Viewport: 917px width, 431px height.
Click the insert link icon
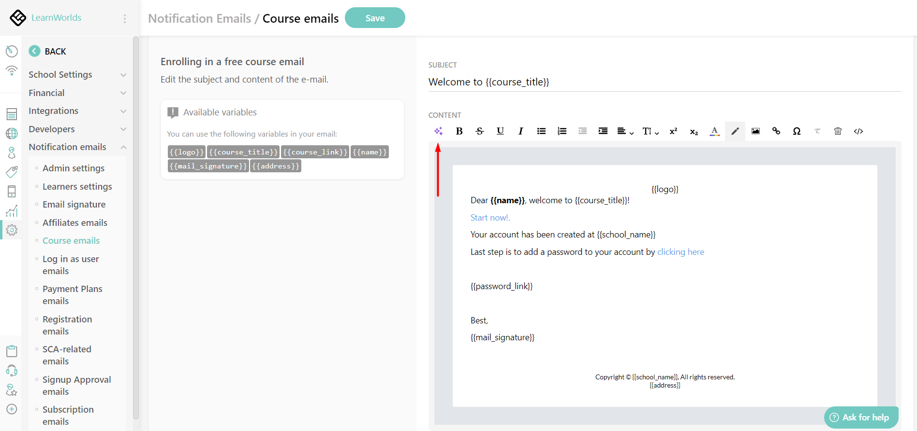point(776,131)
